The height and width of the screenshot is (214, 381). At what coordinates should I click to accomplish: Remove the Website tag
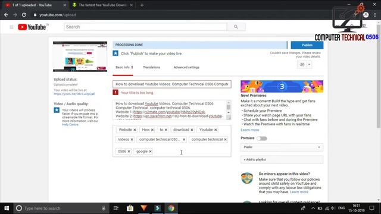coord(135,130)
